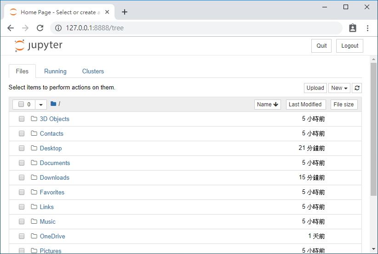
Task: Open Chrome's three-dot menu
Action: tap(367, 28)
